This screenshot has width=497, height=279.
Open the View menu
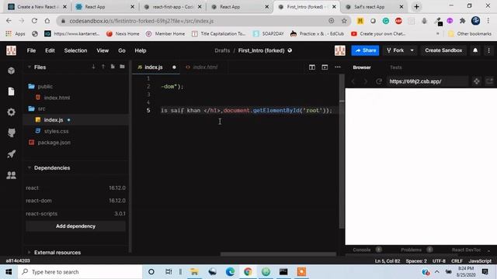click(103, 50)
